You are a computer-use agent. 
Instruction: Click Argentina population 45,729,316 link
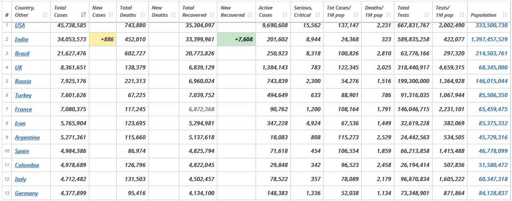click(493, 137)
